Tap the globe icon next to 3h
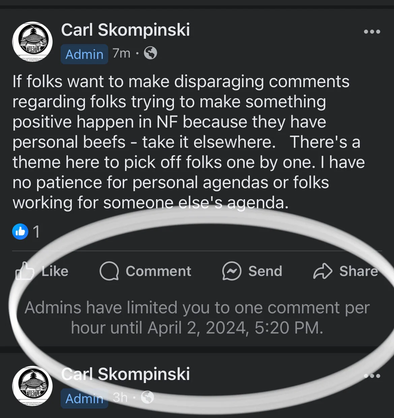The width and height of the screenshot is (394, 418). [147, 397]
